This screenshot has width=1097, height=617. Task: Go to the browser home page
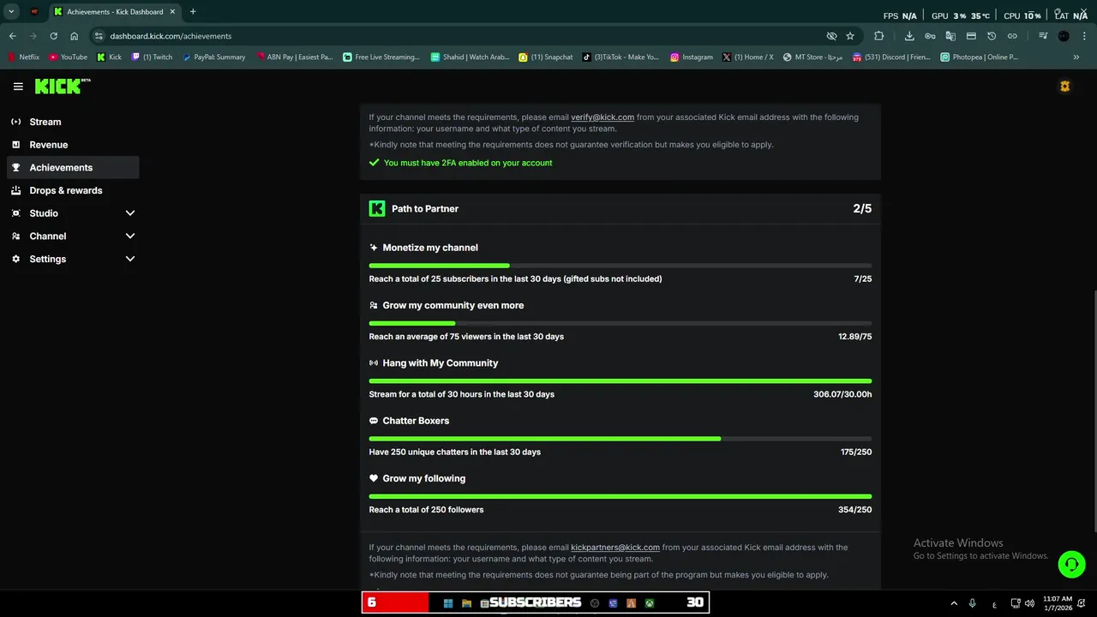pos(75,36)
